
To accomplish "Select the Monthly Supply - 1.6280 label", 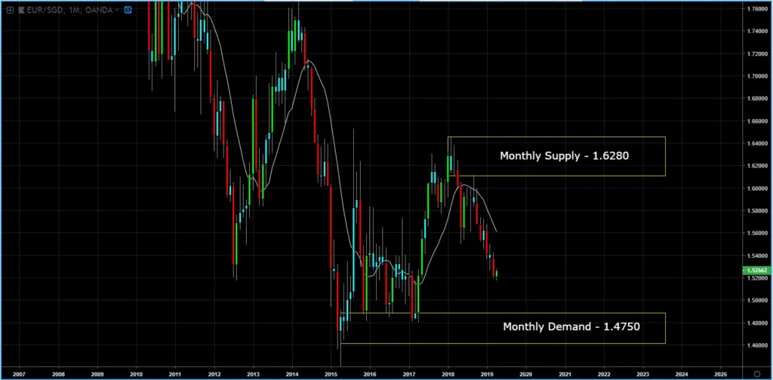I will coord(565,156).
